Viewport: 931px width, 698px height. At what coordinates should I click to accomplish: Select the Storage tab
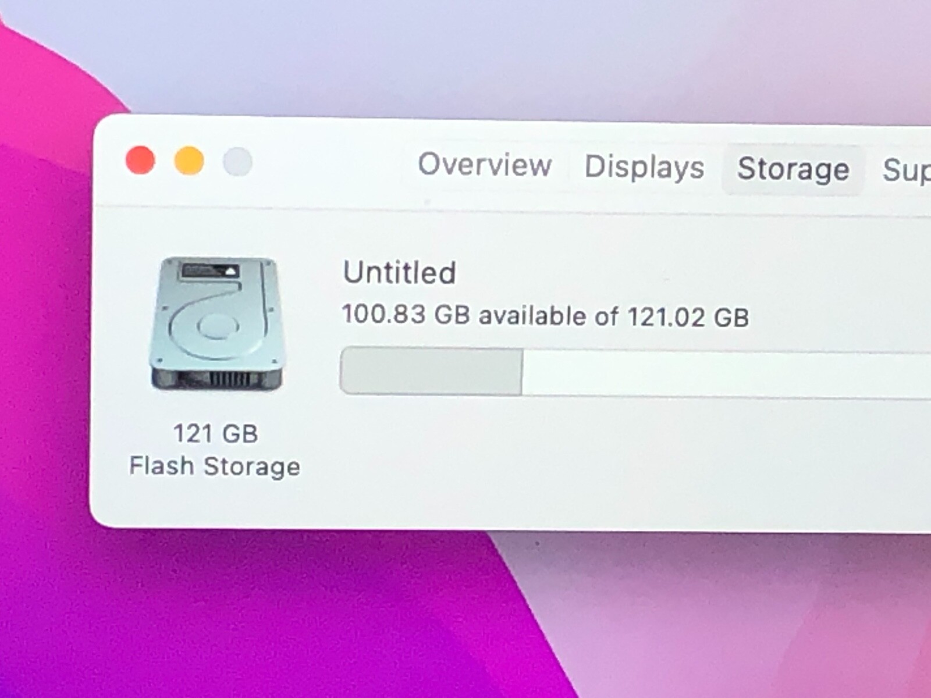click(793, 169)
